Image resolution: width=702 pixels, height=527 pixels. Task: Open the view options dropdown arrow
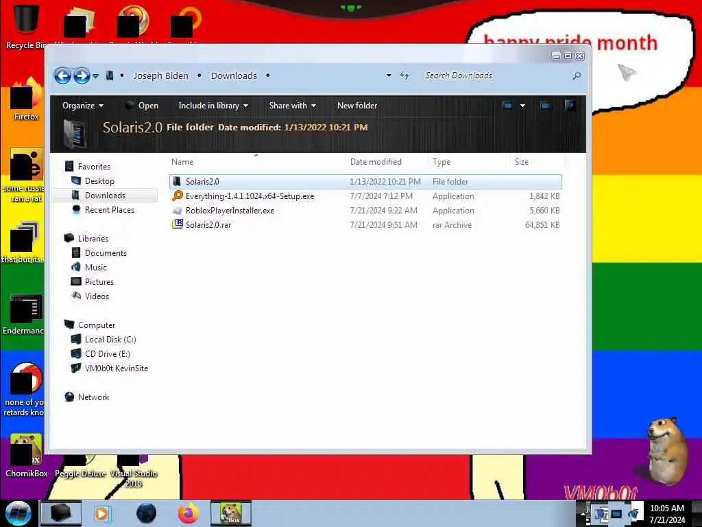tap(522, 106)
